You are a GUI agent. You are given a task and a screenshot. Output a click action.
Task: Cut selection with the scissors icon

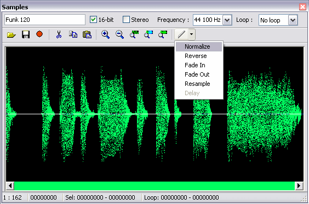[x=59, y=34]
